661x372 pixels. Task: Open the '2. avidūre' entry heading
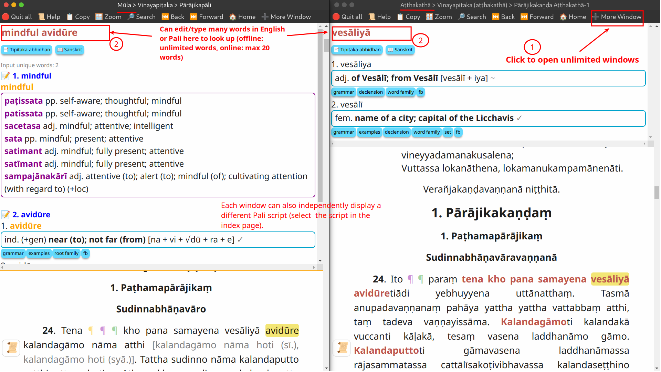(x=31, y=215)
